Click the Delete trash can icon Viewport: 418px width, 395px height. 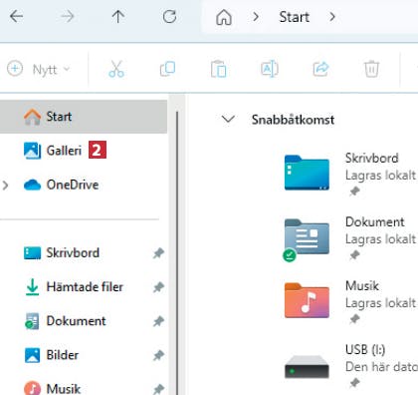coord(371,69)
